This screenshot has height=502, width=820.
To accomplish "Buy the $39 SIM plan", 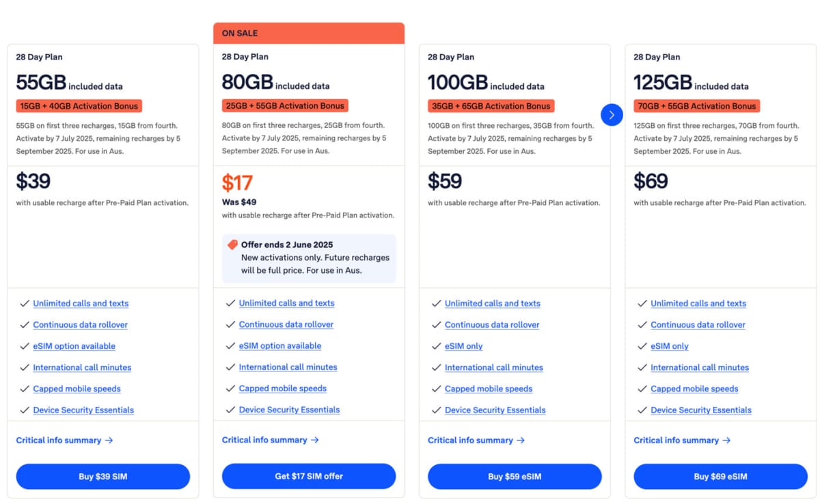I will pos(103,477).
